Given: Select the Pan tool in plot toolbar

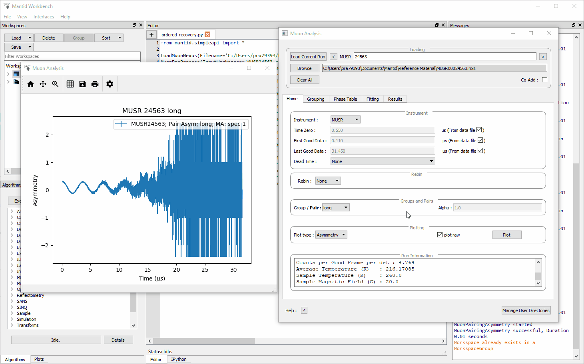Looking at the screenshot, I should point(43,84).
